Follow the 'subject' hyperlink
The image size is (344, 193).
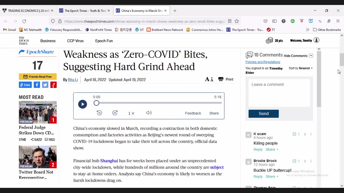[x=217, y=167]
